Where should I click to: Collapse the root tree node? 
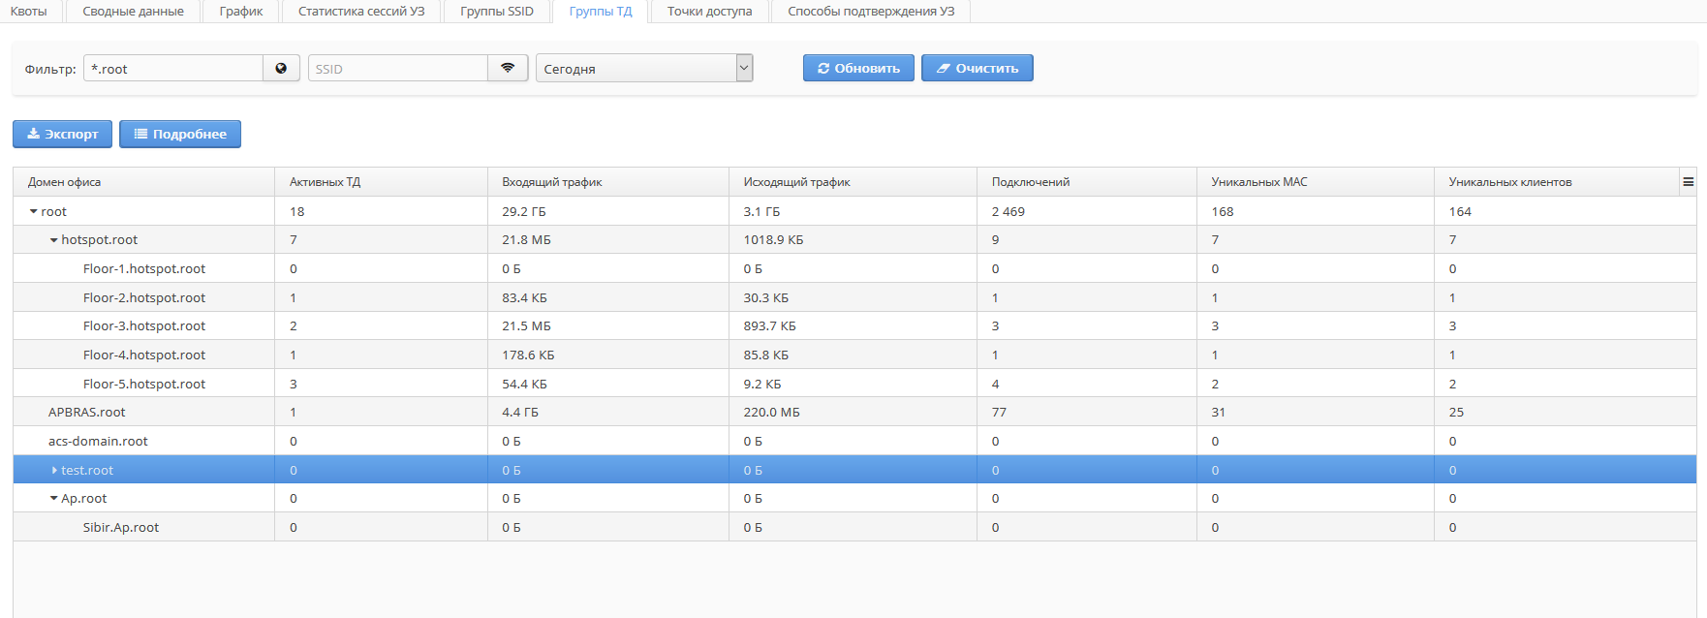[x=34, y=211]
